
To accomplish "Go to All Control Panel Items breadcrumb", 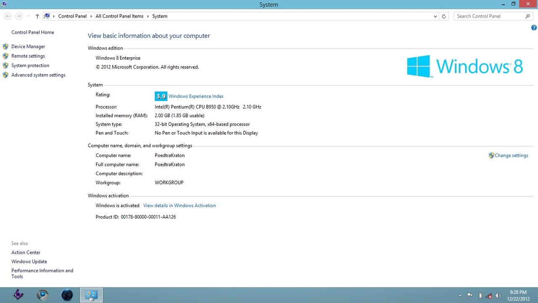I will point(119,16).
